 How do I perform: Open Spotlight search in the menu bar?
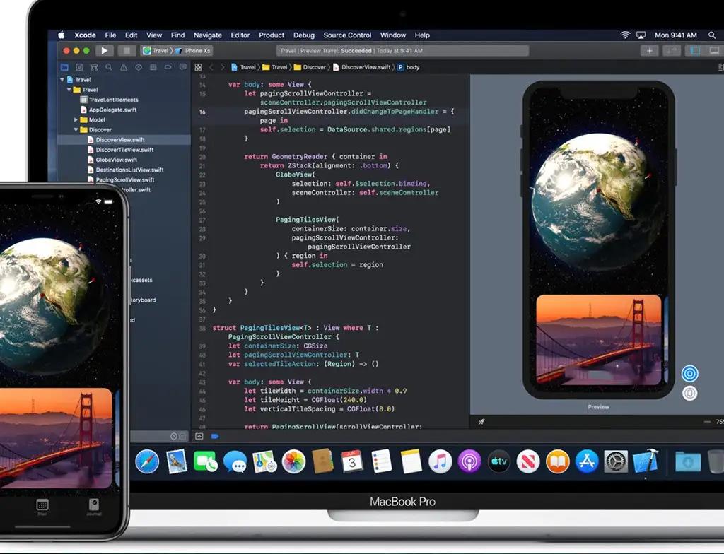[x=711, y=35]
